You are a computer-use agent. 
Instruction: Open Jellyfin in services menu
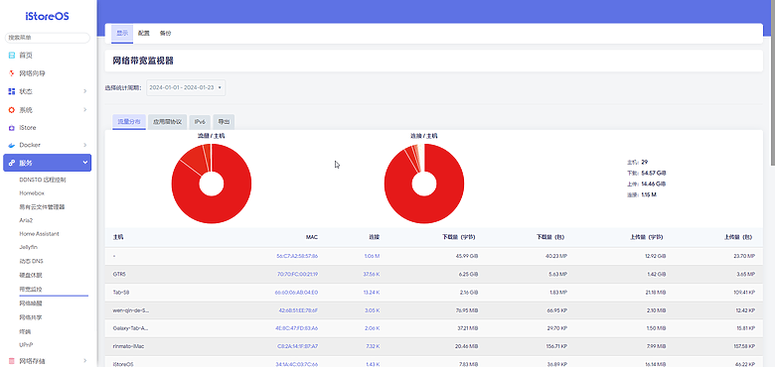(28, 247)
